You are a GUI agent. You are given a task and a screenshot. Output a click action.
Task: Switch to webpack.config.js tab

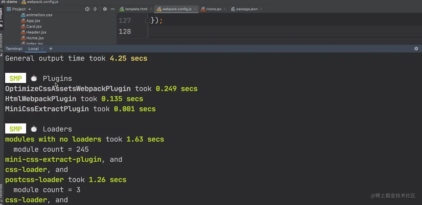[177, 9]
